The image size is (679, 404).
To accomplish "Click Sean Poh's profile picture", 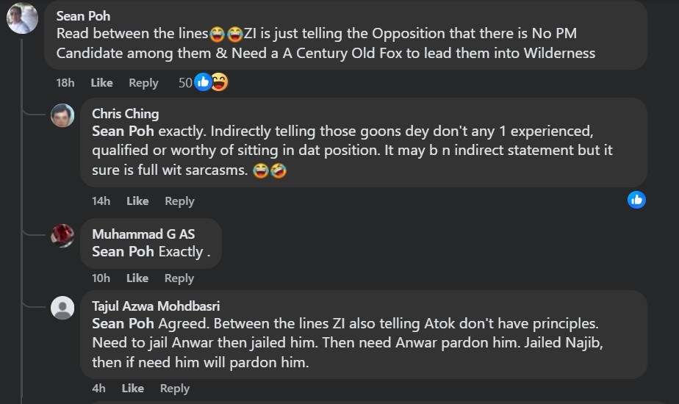I will (x=22, y=18).
